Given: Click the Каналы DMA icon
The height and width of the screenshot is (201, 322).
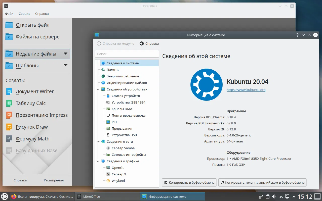Looking at the screenshot, I should (x=108, y=109).
